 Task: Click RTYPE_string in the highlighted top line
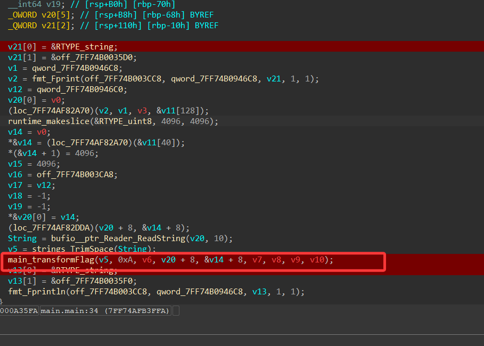tap(87, 47)
